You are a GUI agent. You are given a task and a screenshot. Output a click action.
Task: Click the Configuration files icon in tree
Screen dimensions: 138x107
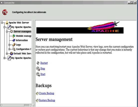pos(14,49)
